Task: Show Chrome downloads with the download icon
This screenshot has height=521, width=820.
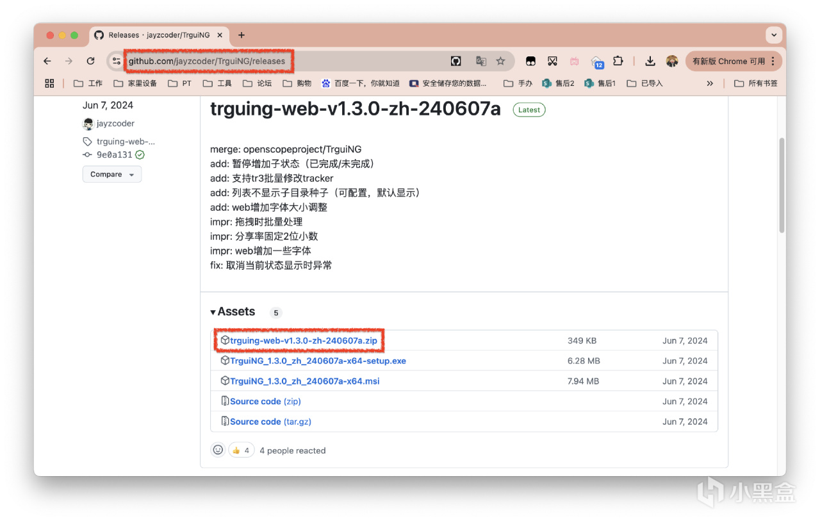Action: (650, 61)
